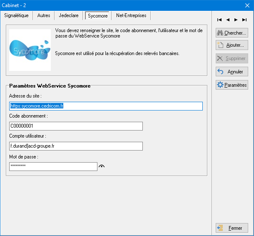Jump to the last record
Viewport: 254px width, 236px height.
pyautogui.click(x=244, y=20)
